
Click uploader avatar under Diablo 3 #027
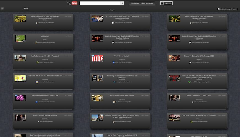[x=113, y=42]
